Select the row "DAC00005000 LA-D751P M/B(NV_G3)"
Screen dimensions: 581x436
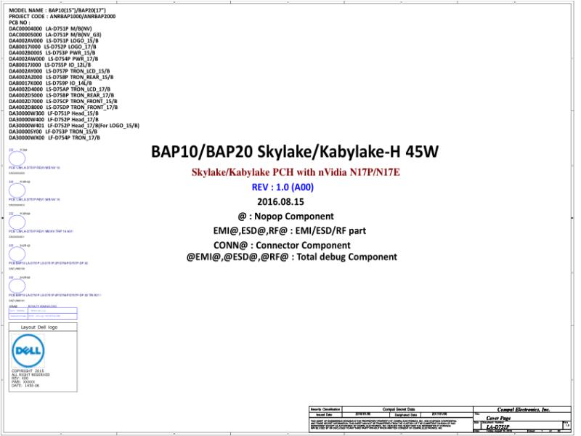(55, 34)
